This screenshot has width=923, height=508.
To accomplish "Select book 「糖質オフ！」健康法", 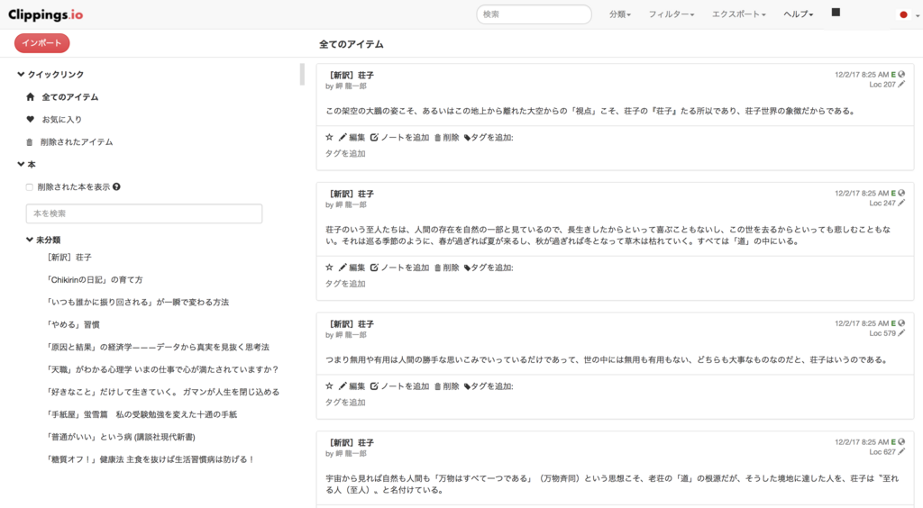I will tap(151, 459).
